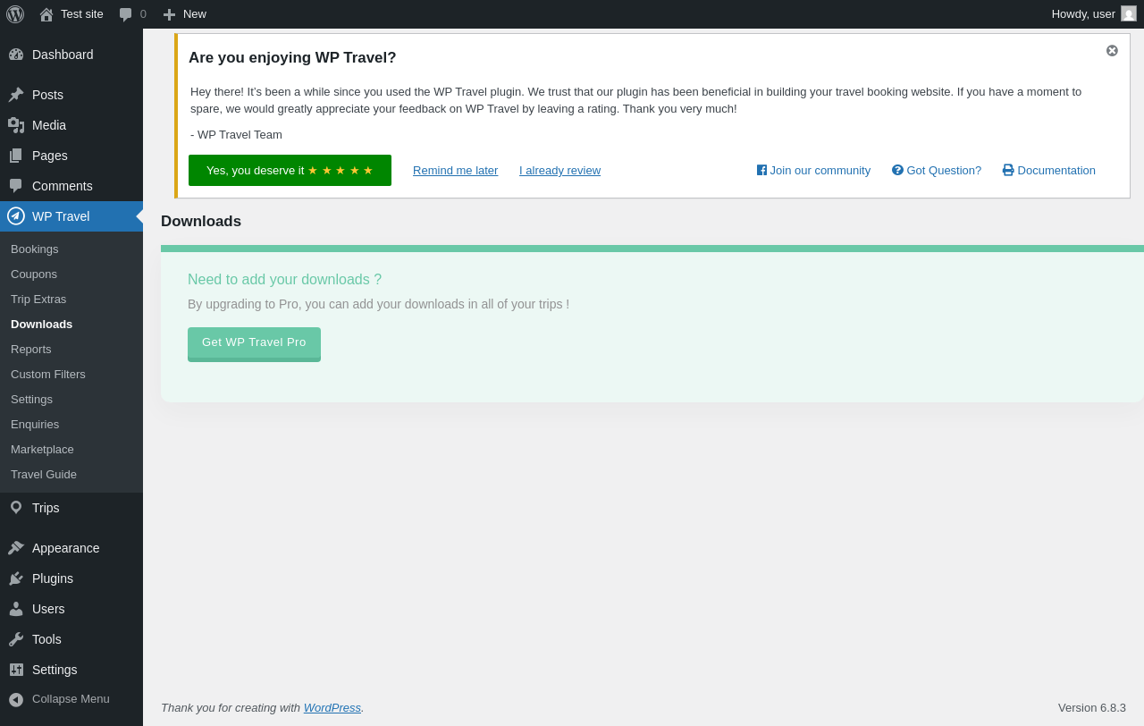The width and height of the screenshot is (1144, 726).
Task: Click the Test site name in admin bar
Action: pyautogui.click(x=82, y=14)
